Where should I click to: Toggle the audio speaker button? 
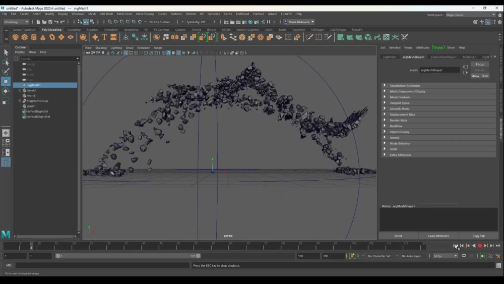click(x=483, y=256)
